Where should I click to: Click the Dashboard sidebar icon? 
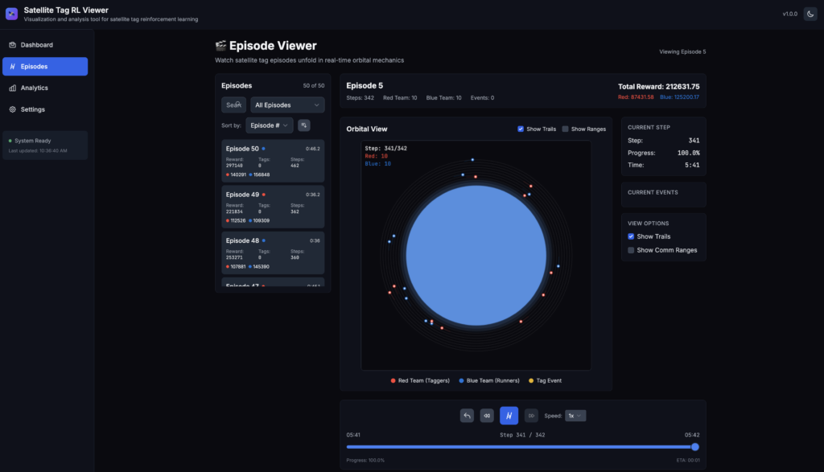[x=12, y=45]
